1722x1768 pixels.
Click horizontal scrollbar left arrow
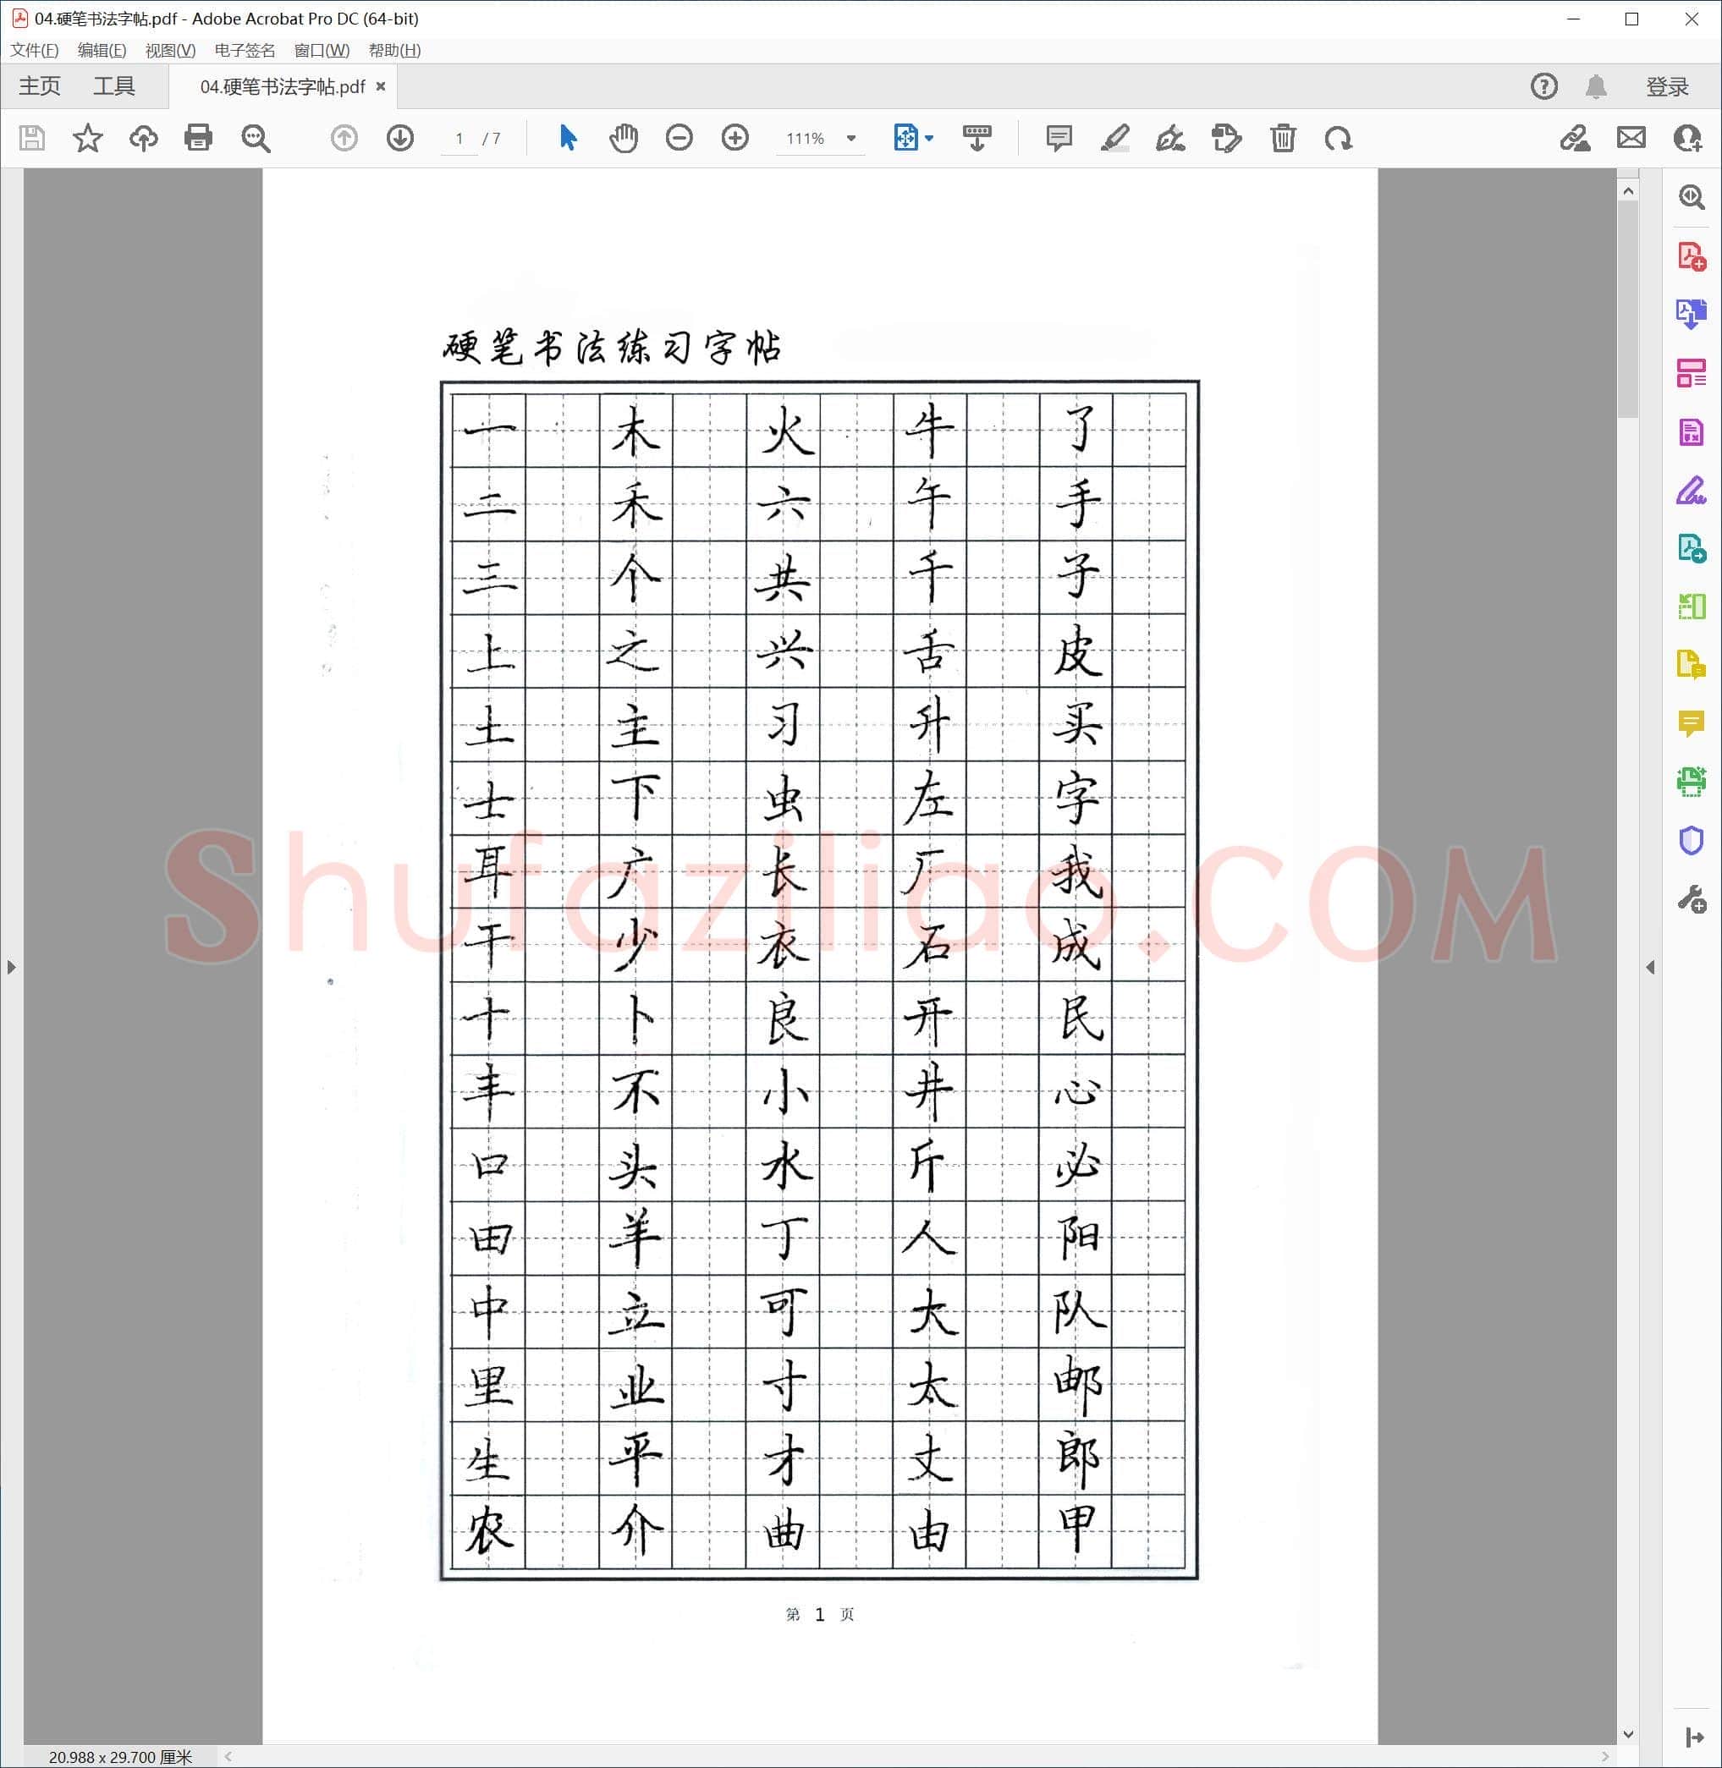tap(228, 1756)
